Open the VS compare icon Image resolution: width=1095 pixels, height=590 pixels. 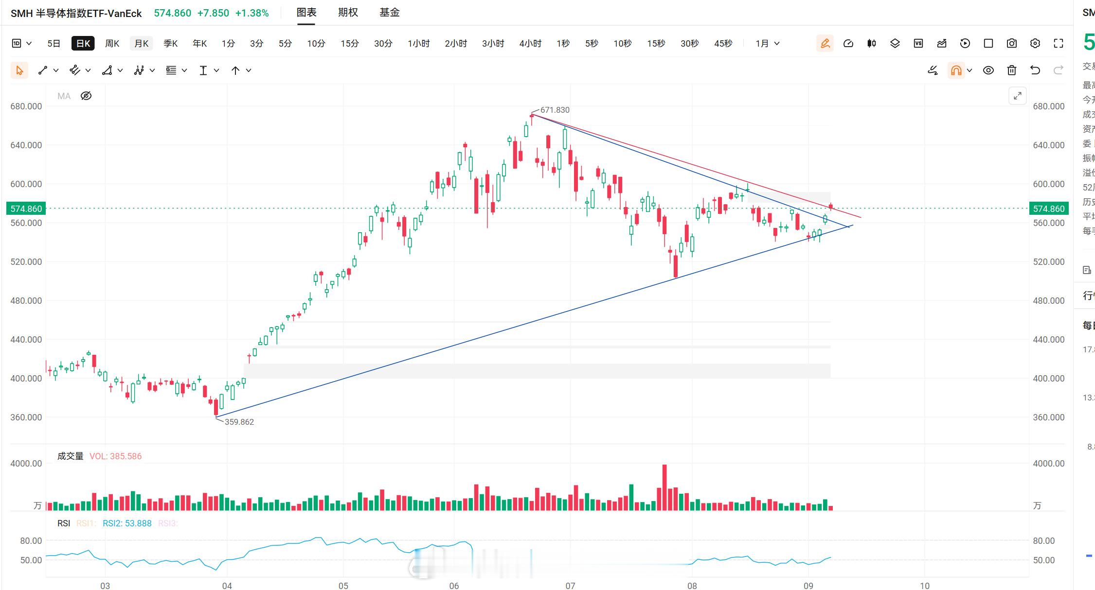918,43
